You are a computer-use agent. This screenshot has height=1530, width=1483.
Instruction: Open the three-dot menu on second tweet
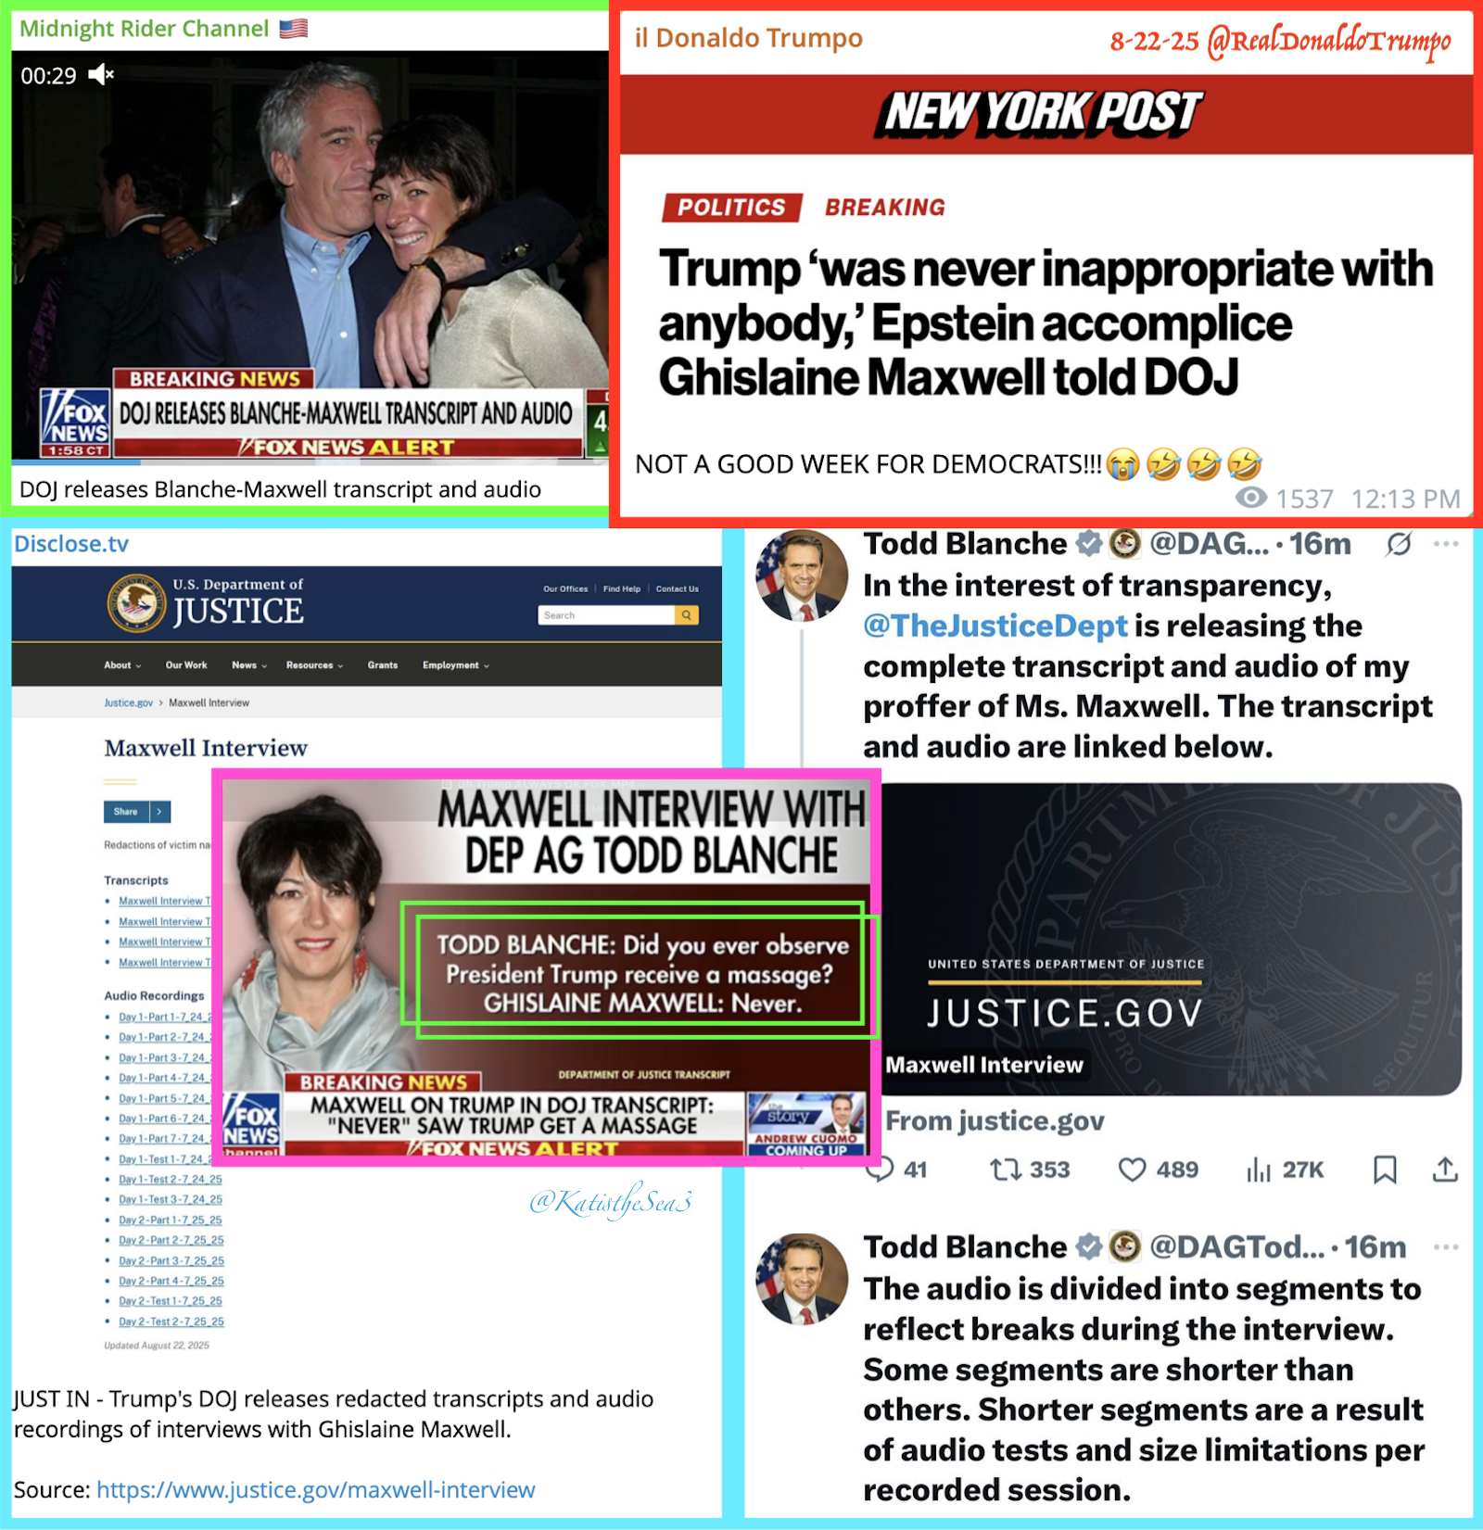click(1446, 1247)
